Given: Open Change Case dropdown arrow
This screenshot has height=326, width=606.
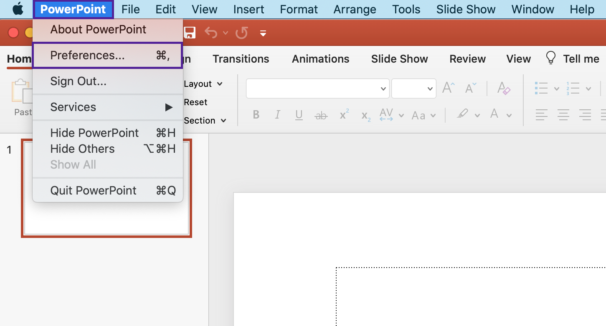Looking at the screenshot, I should click(433, 116).
